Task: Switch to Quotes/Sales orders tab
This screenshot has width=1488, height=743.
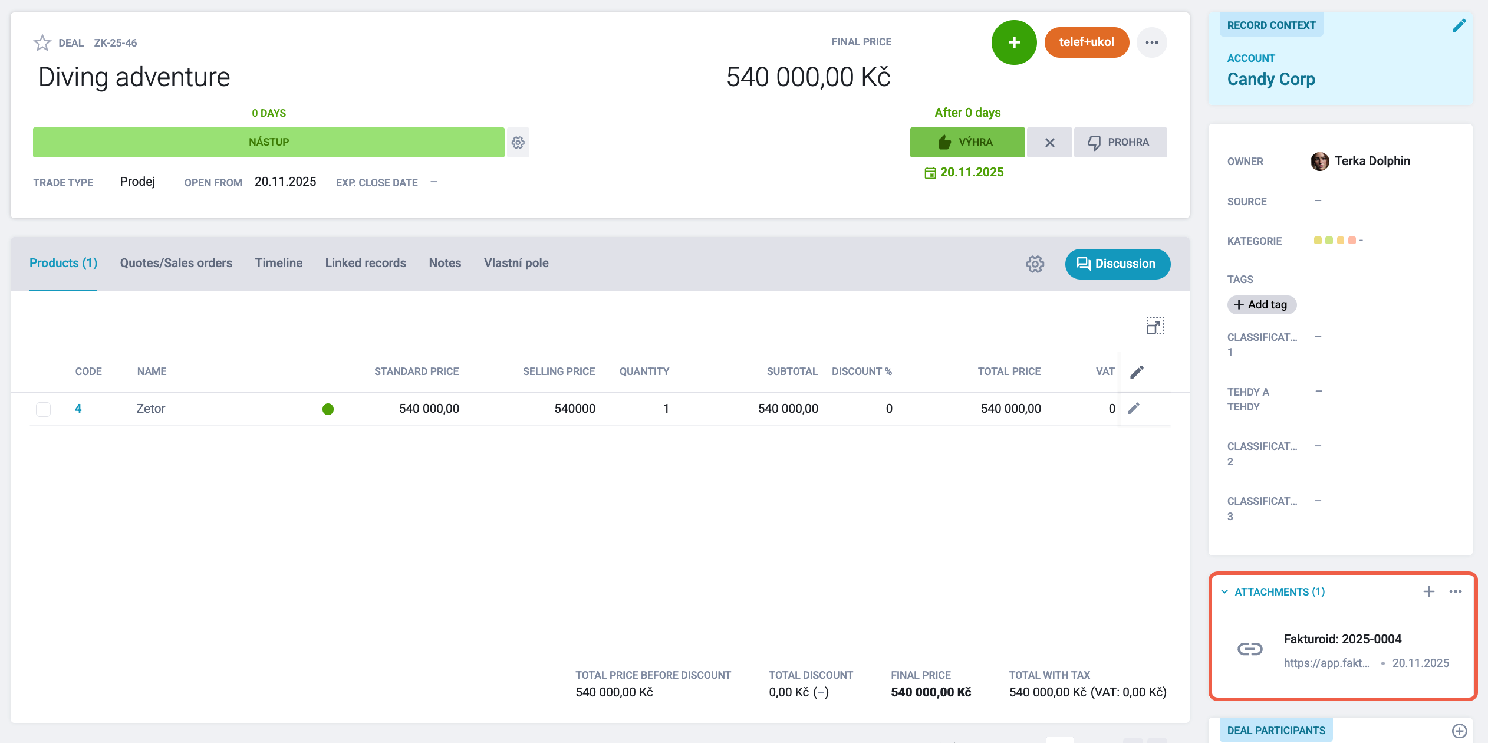Action: click(x=176, y=263)
